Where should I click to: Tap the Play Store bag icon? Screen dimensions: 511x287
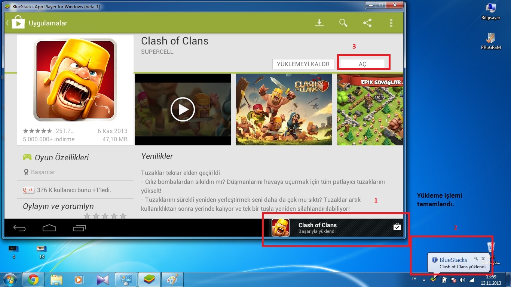(x=18, y=23)
